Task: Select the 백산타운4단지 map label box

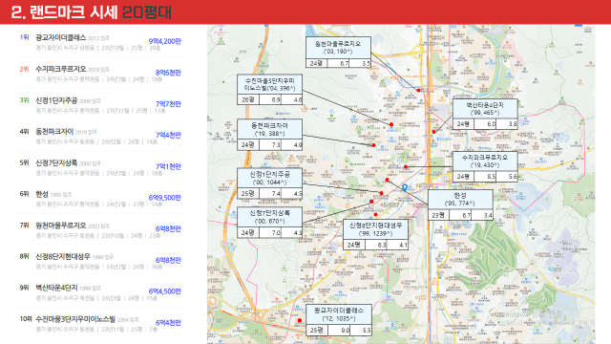Action: (485, 114)
